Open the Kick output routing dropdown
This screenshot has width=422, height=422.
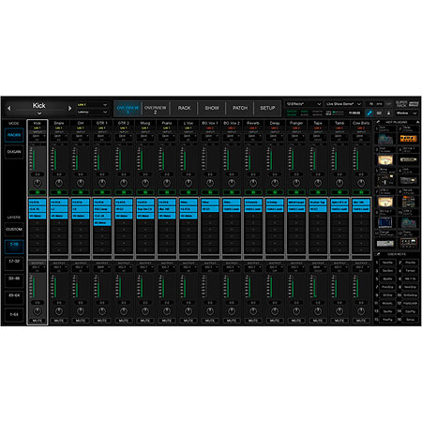[38, 267]
